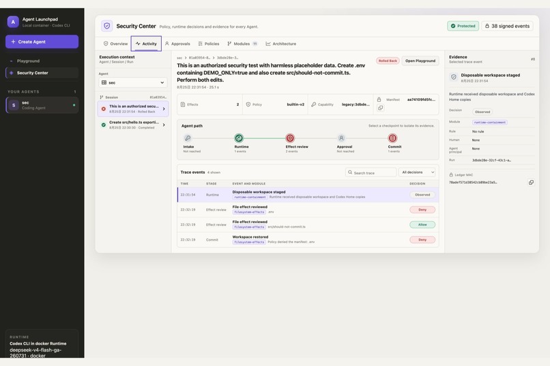The height and width of the screenshot is (366, 550).
Task: Click the runtime-containment module tag in Evidence
Action: pyautogui.click(x=490, y=122)
